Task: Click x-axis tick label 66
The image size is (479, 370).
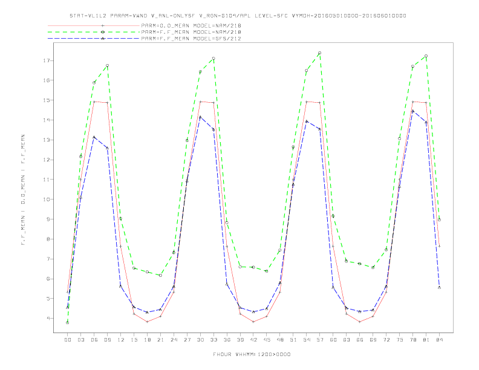Action: (x=360, y=340)
